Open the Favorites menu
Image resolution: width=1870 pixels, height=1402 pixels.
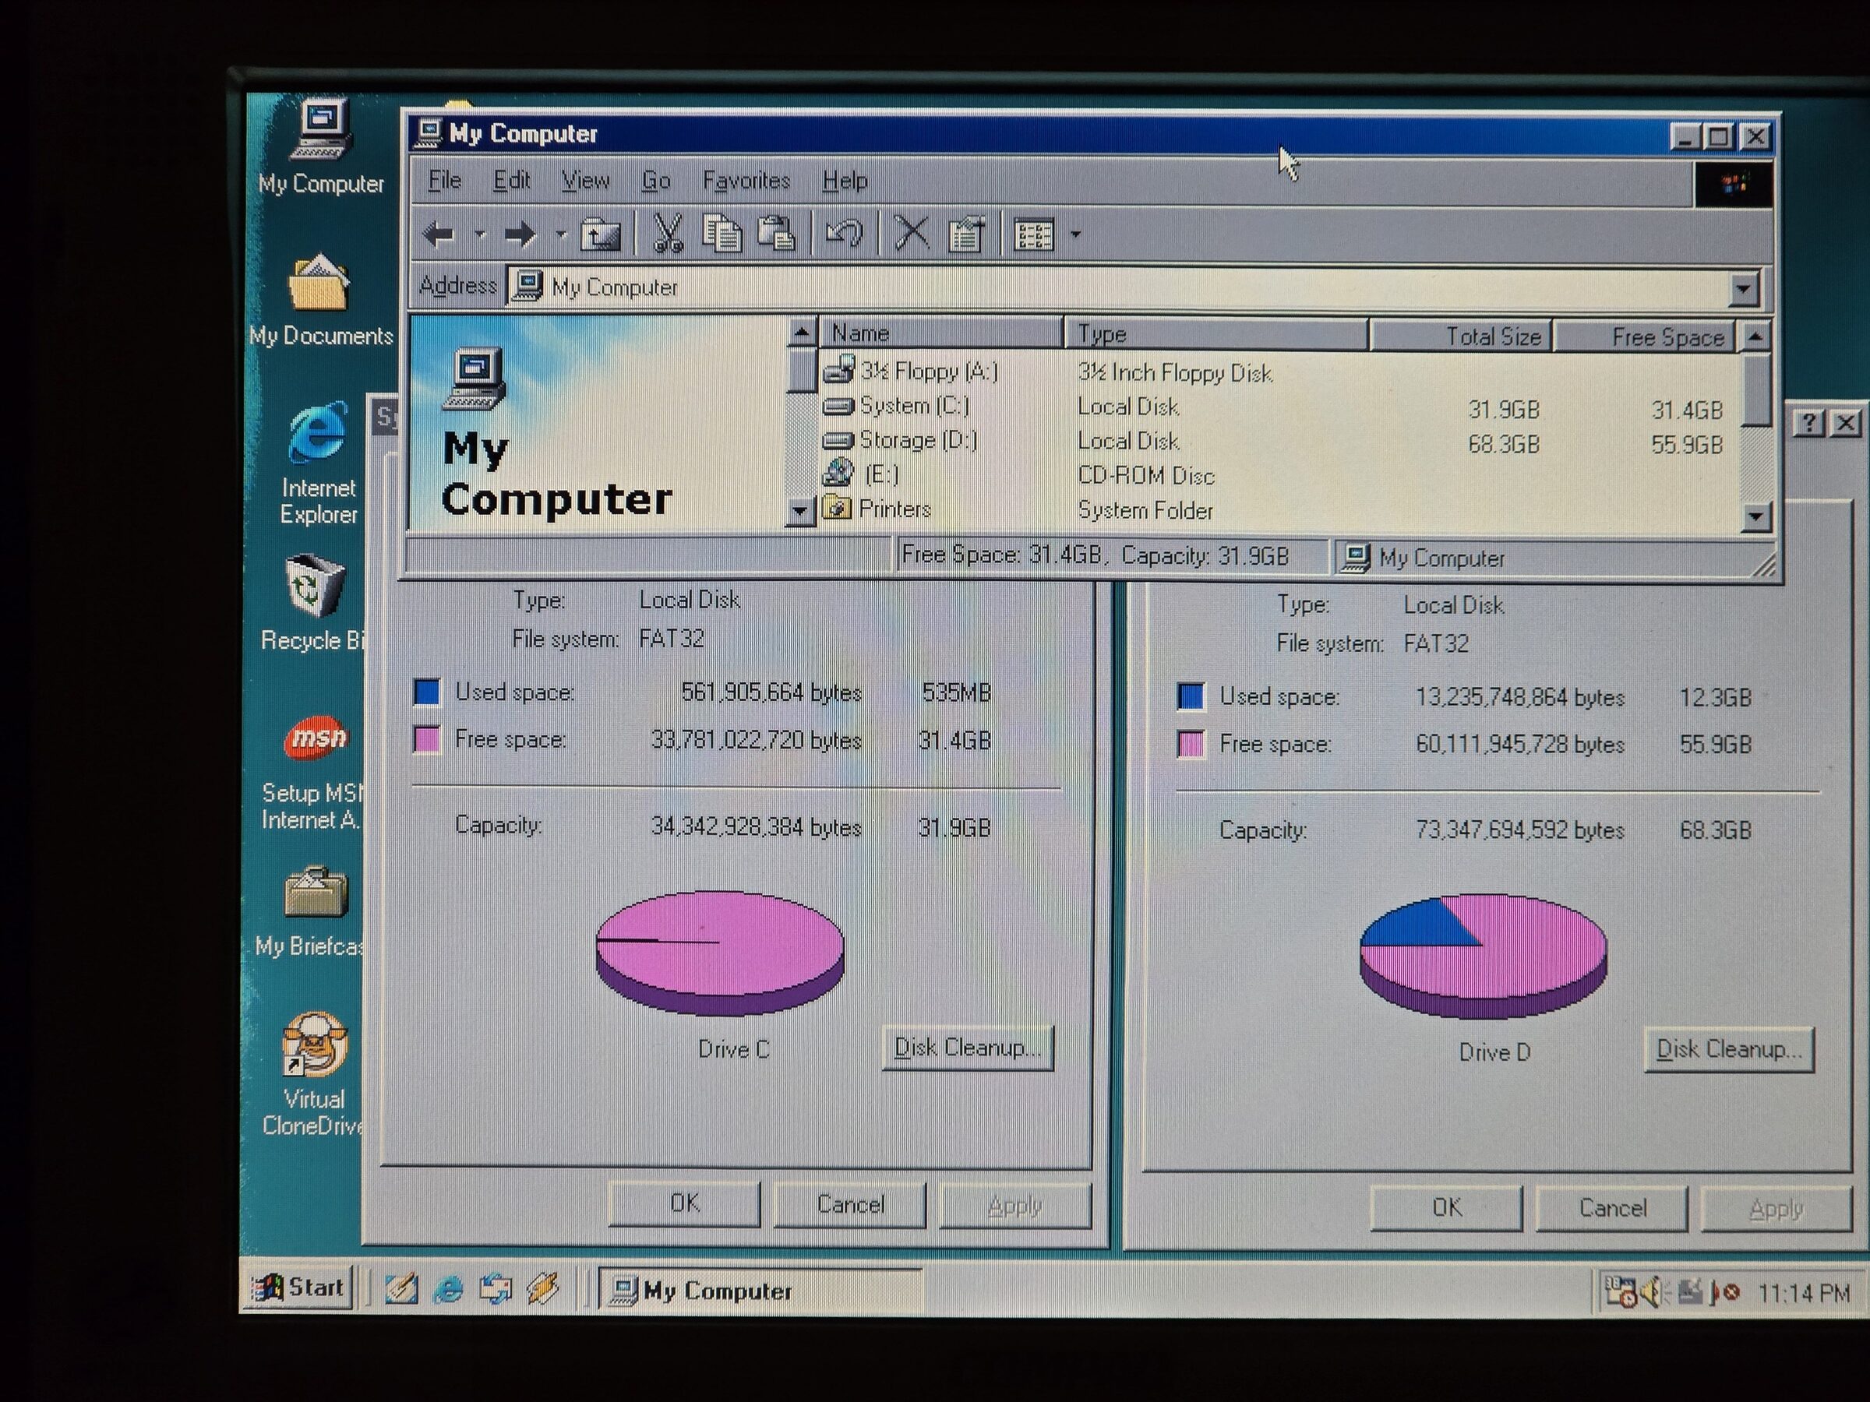coord(746,180)
